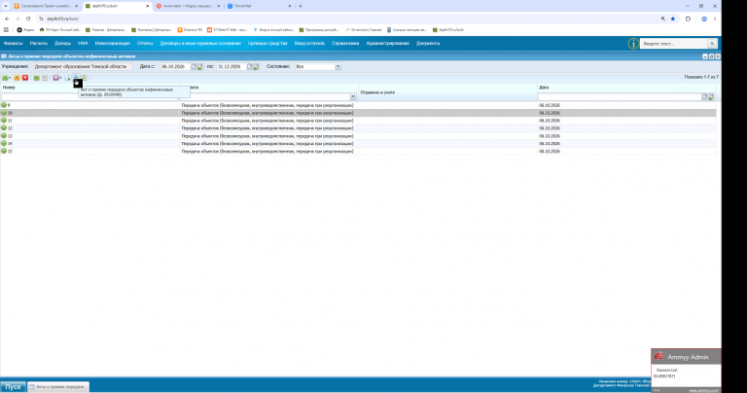Click the purple gear operations toolbar icon
747x393 pixels.
55,78
